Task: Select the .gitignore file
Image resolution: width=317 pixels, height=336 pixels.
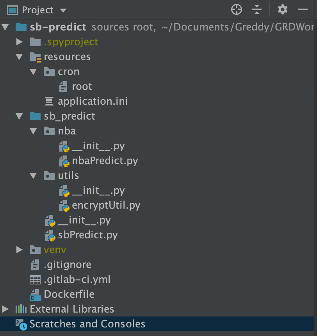Action: (x=67, y=265)
